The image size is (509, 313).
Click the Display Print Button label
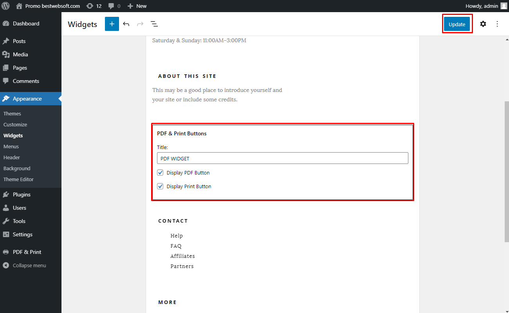[189, 186]
